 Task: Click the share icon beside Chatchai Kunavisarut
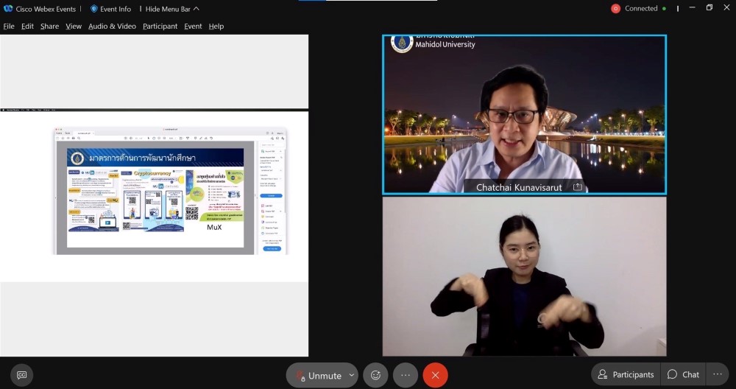coord(578,187)
